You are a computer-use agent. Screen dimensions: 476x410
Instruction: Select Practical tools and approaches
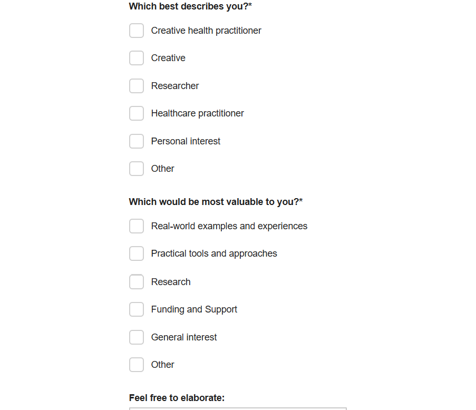[137, 253]
